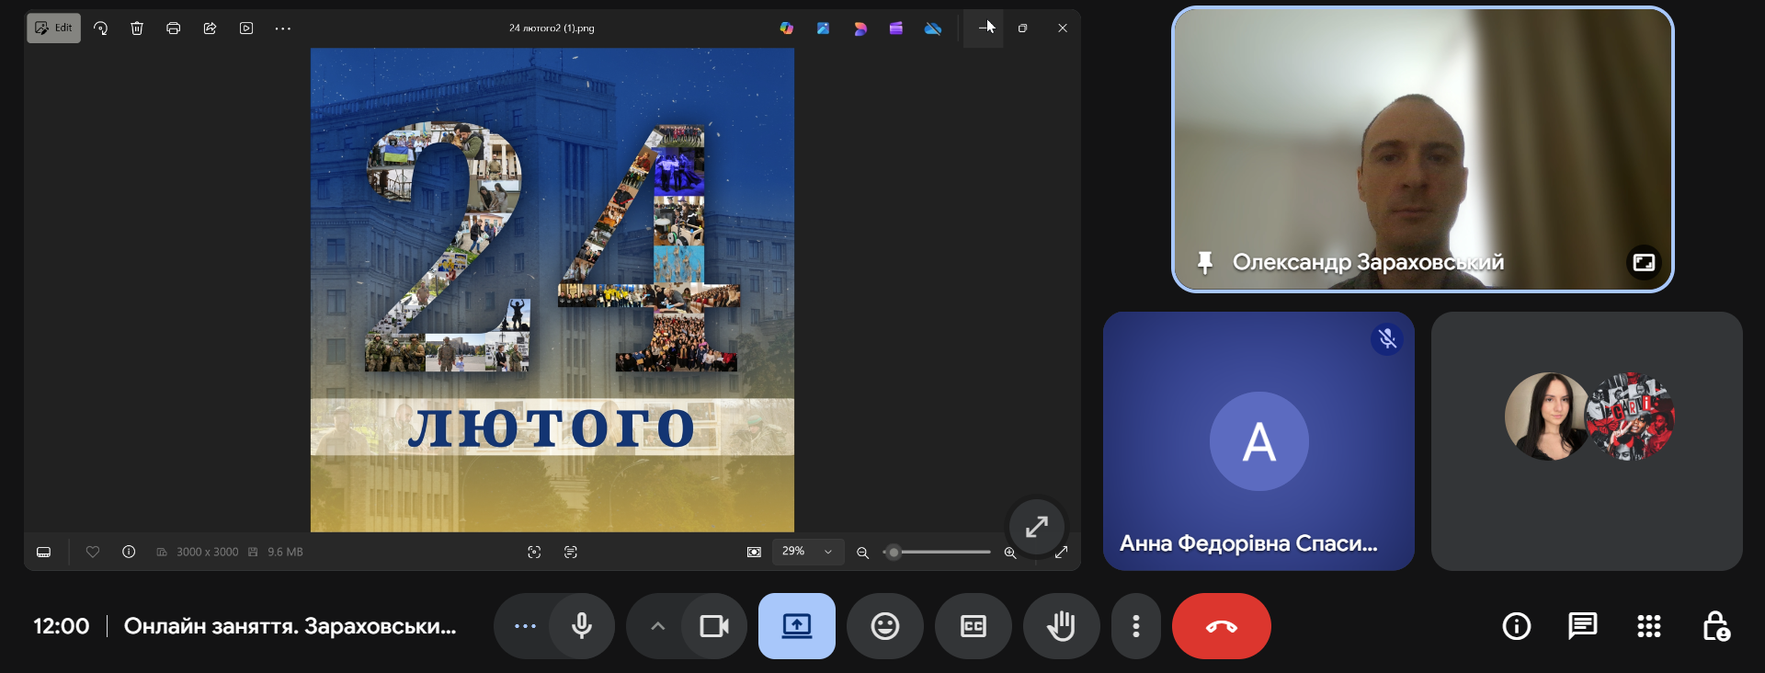
Task: Leave the call with red button
Action: click(x=1221, y=626)
